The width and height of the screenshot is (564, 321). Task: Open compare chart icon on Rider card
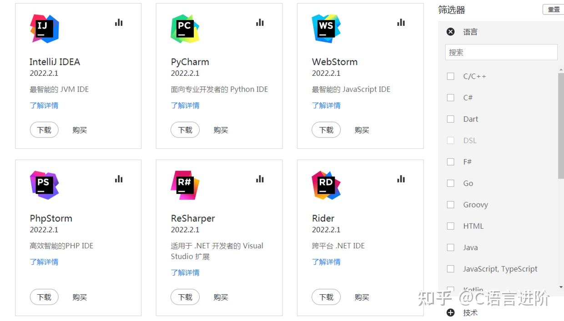(401, 179)
